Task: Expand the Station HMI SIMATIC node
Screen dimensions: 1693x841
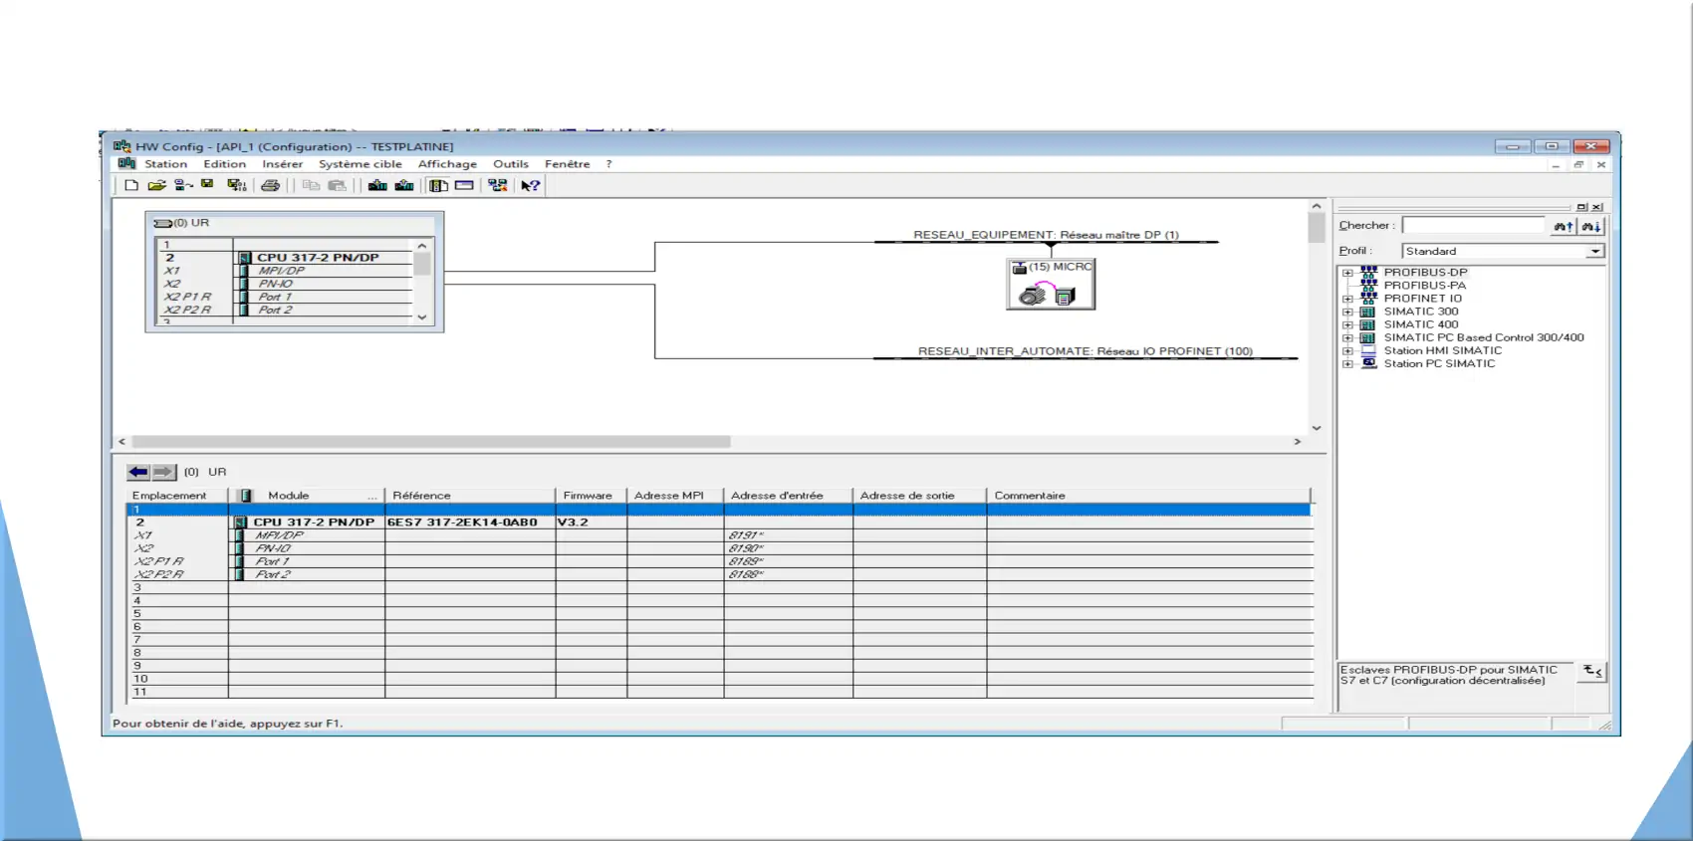Action: 1347,350
